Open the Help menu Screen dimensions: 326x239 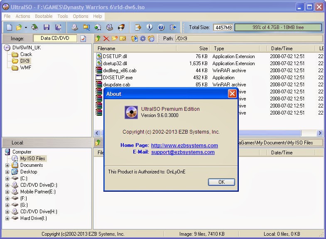click(x=97, y=16)
